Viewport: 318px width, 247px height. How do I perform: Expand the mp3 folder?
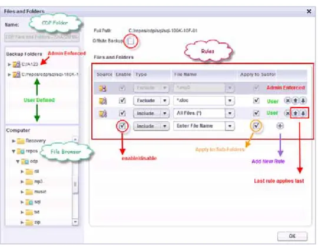pos(22,182)
